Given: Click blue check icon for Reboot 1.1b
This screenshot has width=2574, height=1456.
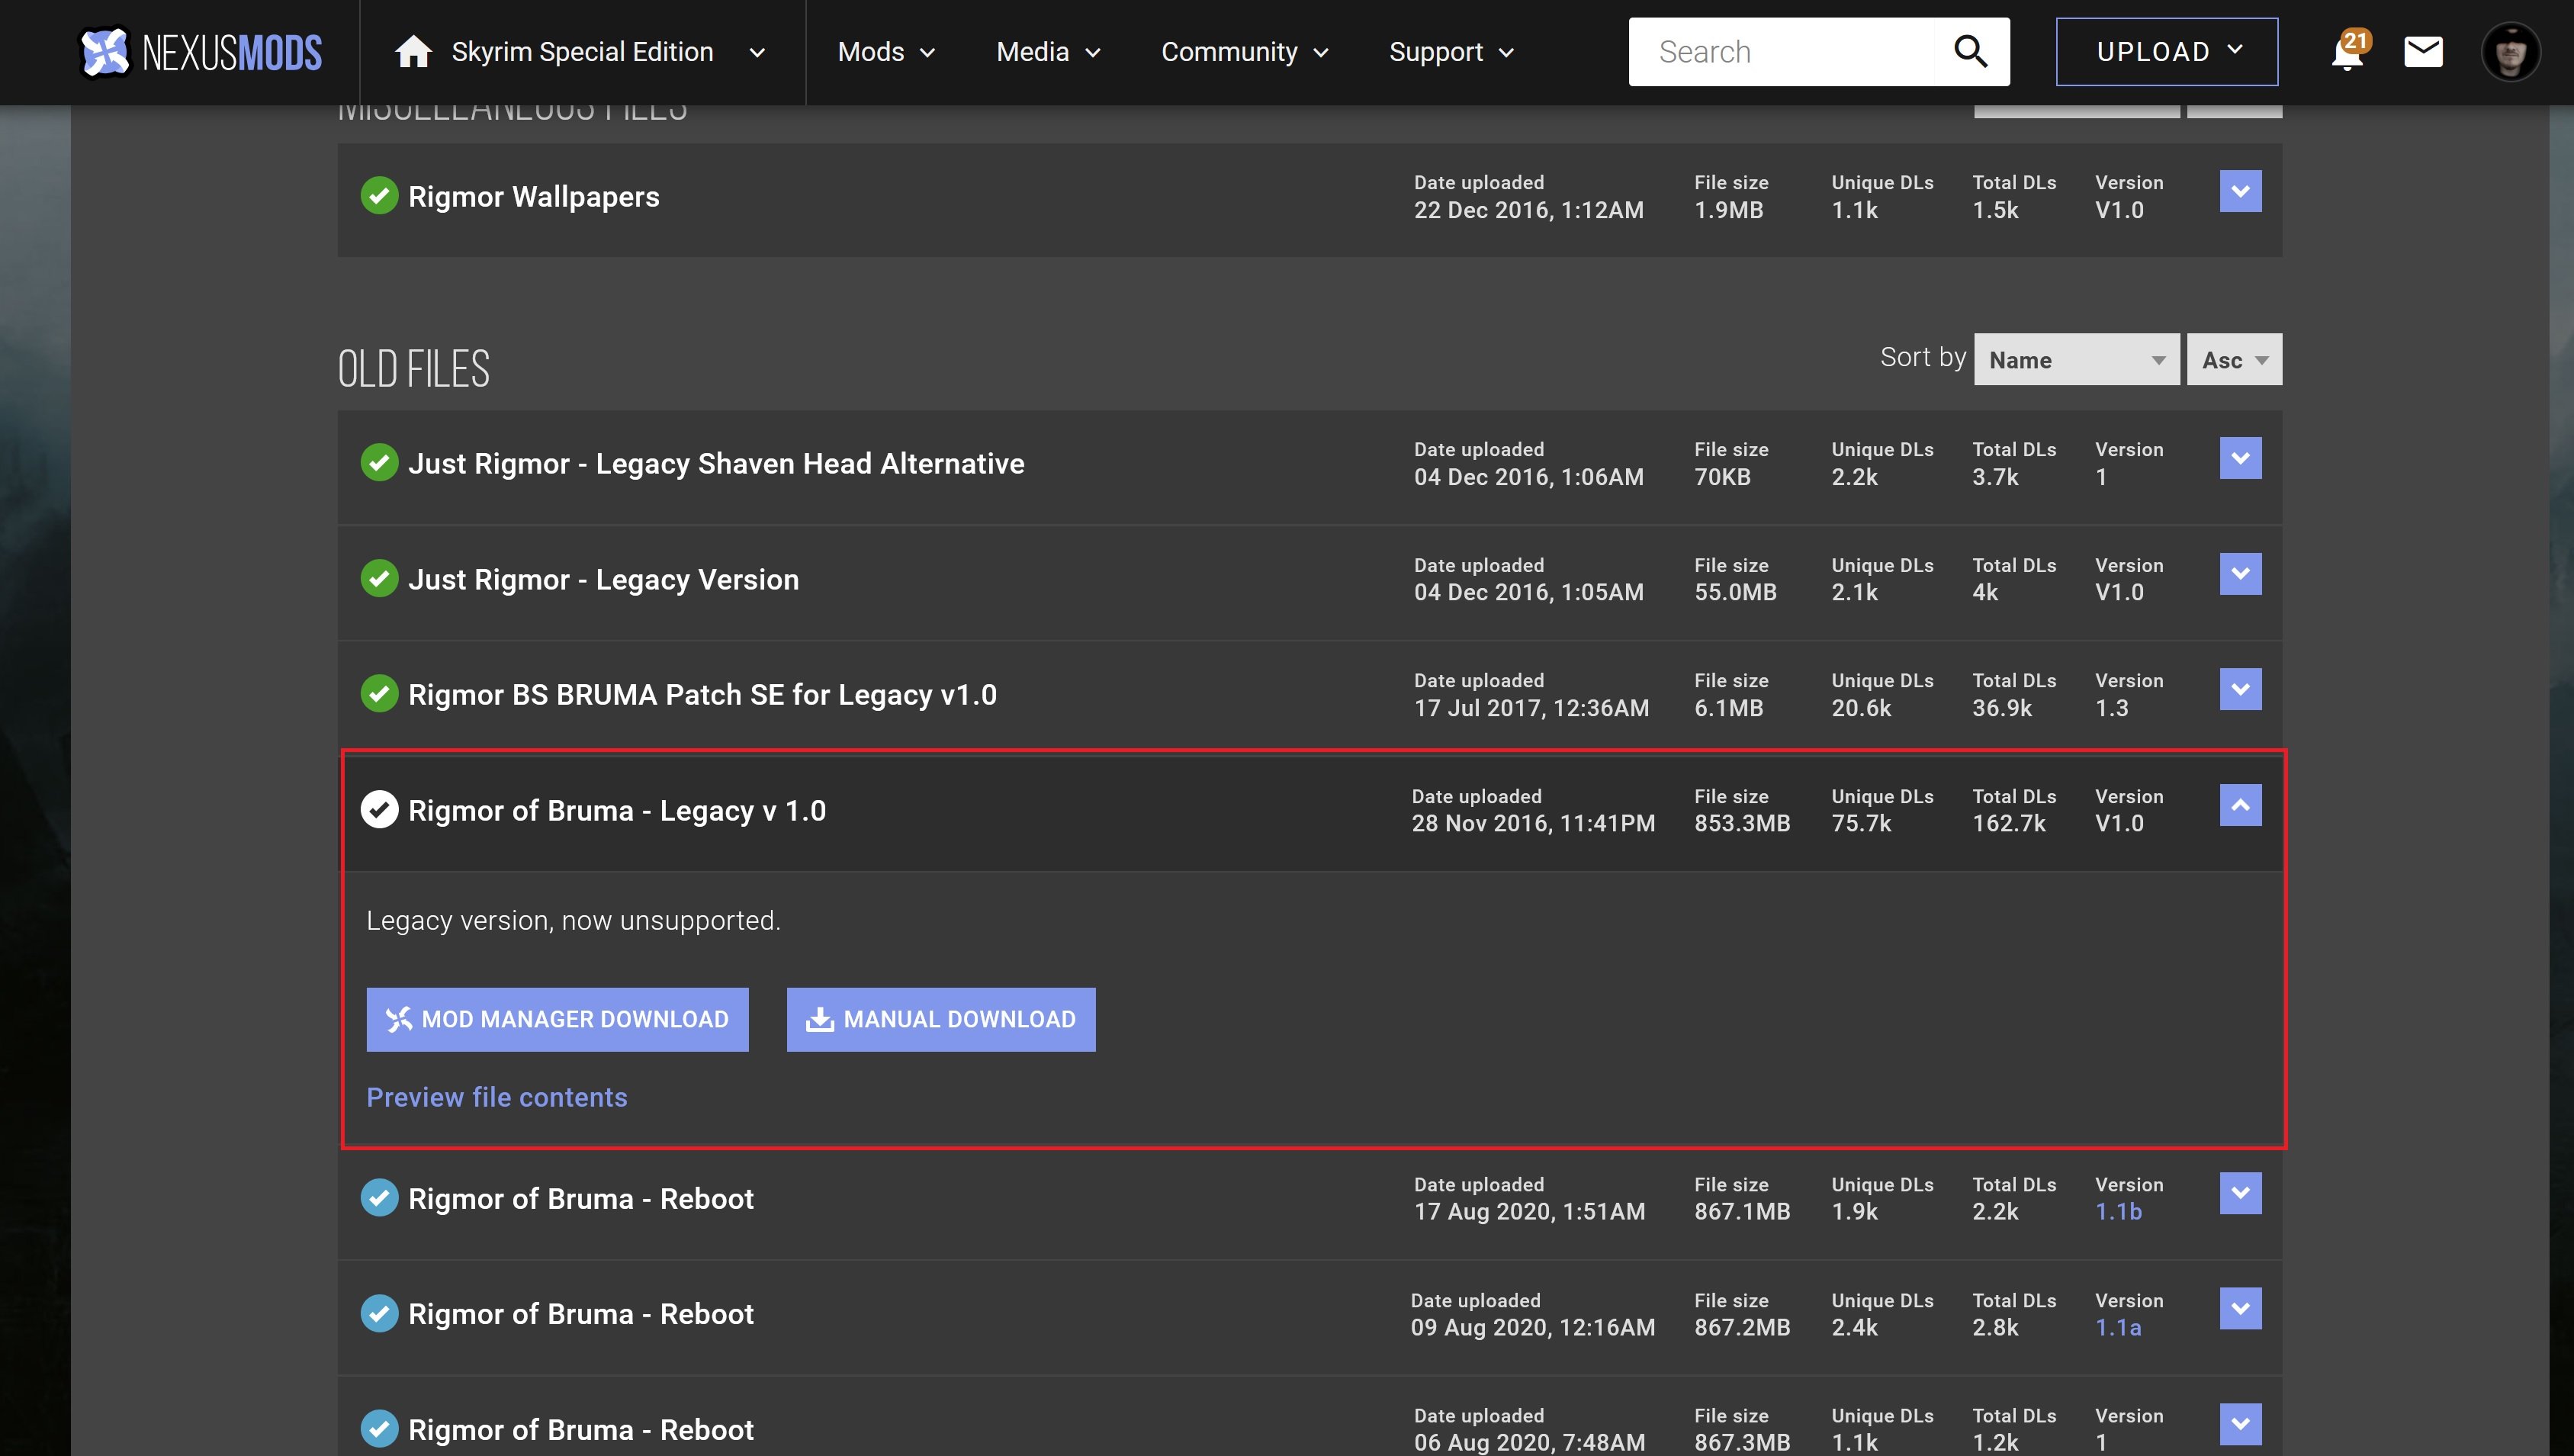Looking at the screenshot, I should tap(379, 1198).
